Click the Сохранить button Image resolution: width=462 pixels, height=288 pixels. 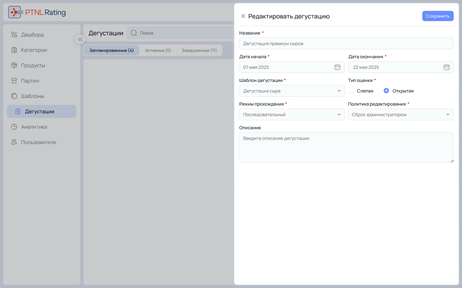pyautogui.click(x=438, y=16)
